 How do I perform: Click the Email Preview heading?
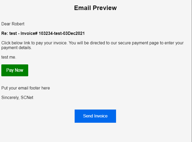[x=95, y=8]
